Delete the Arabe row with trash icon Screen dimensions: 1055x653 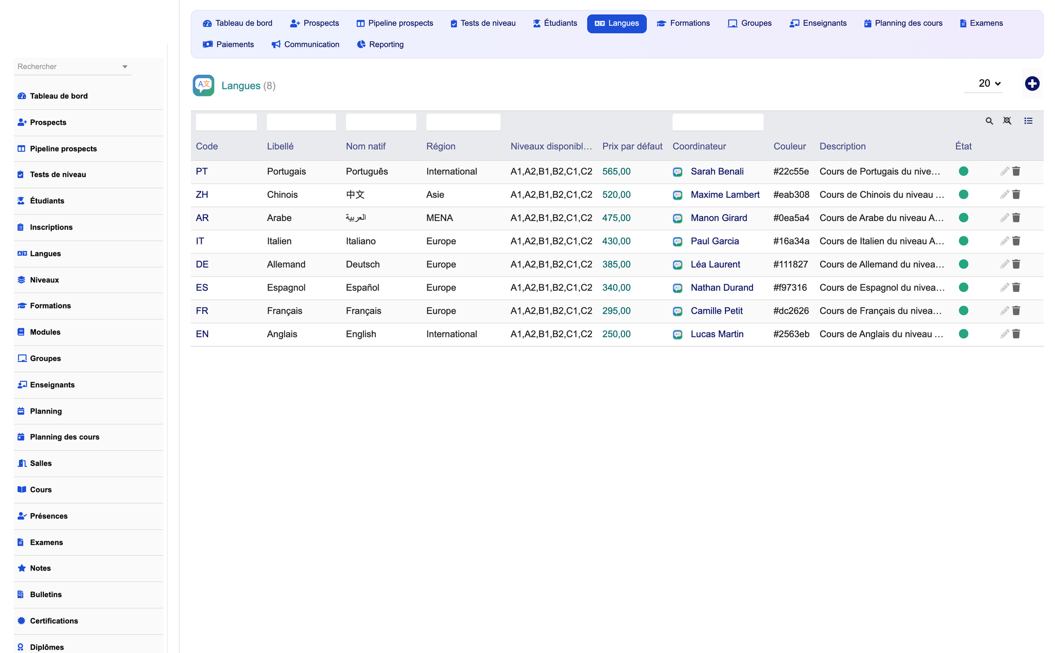[x=1016, y=218]
